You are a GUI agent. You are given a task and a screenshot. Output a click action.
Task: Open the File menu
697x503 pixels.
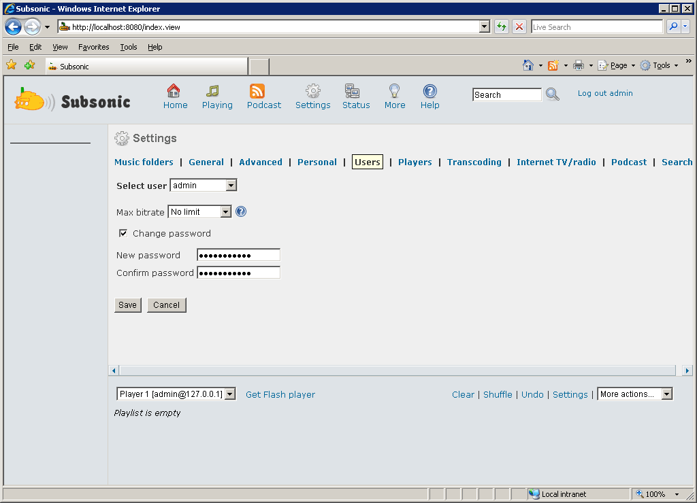coord(13,47)
